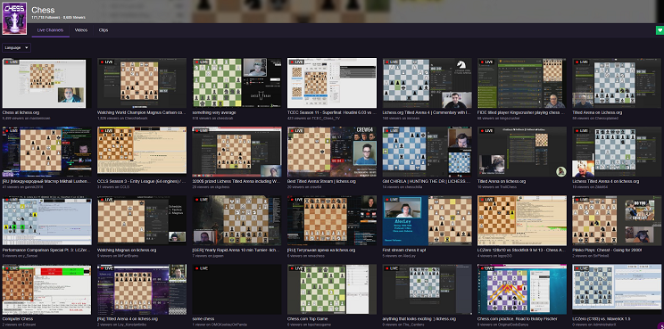Open the 'CCLS Season 3 - Entry League' thumbnail
664x329 pixels.
coord(141,152)
